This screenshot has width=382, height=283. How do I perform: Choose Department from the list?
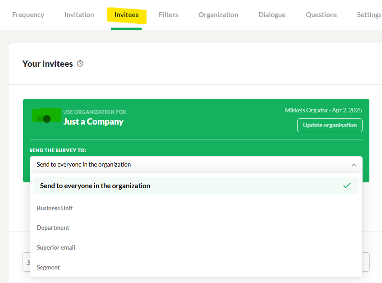(x=53, y=227)
